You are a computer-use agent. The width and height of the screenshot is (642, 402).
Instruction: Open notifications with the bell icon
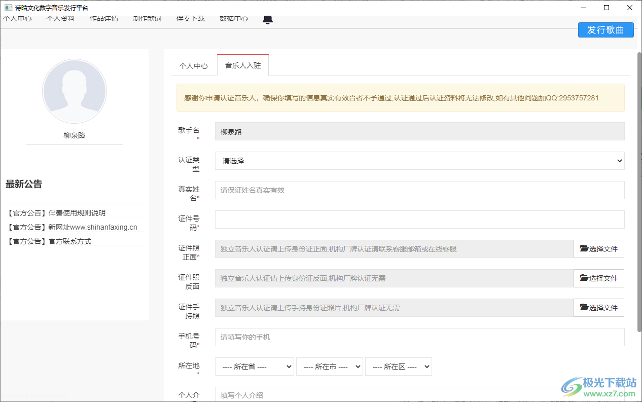268,19
